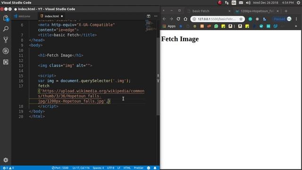Open the feedback smiley in the status bar
The width and height of the screenshot is (302, 170).
(x=149, y=168)
